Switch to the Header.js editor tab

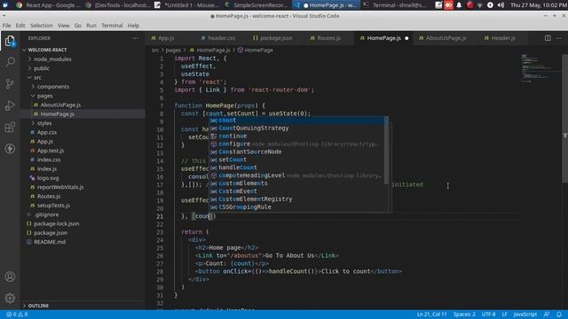(503, 38)
